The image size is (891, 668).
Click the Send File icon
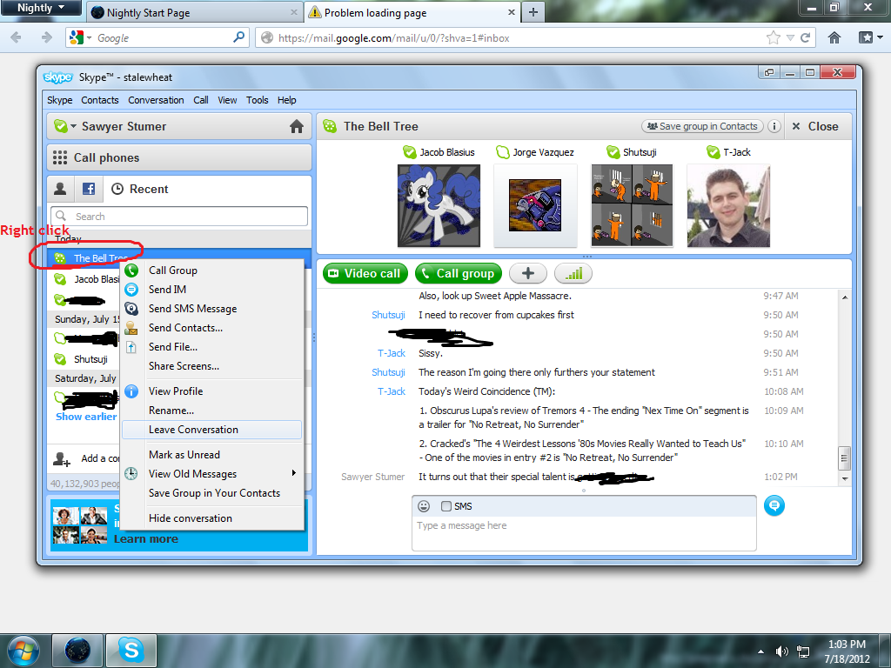pos(131,347)
